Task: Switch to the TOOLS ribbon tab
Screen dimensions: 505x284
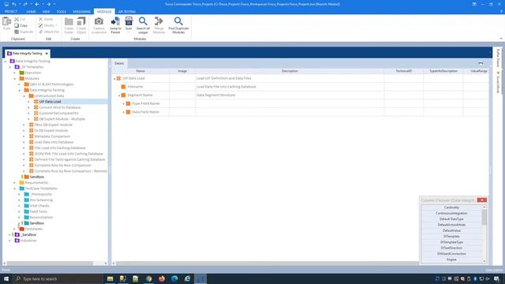Action: coord(62,12)
